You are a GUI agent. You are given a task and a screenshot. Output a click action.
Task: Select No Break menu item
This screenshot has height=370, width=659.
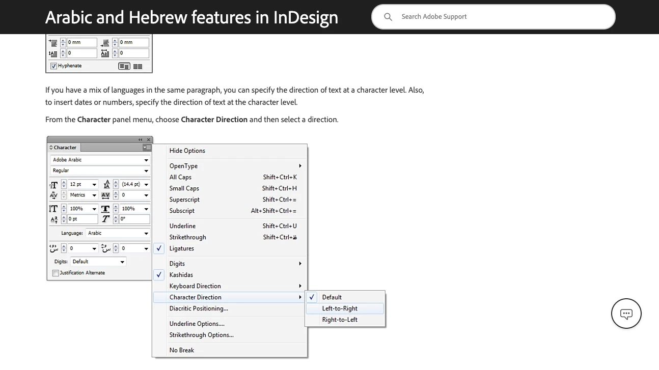click(x=181, y=350)
